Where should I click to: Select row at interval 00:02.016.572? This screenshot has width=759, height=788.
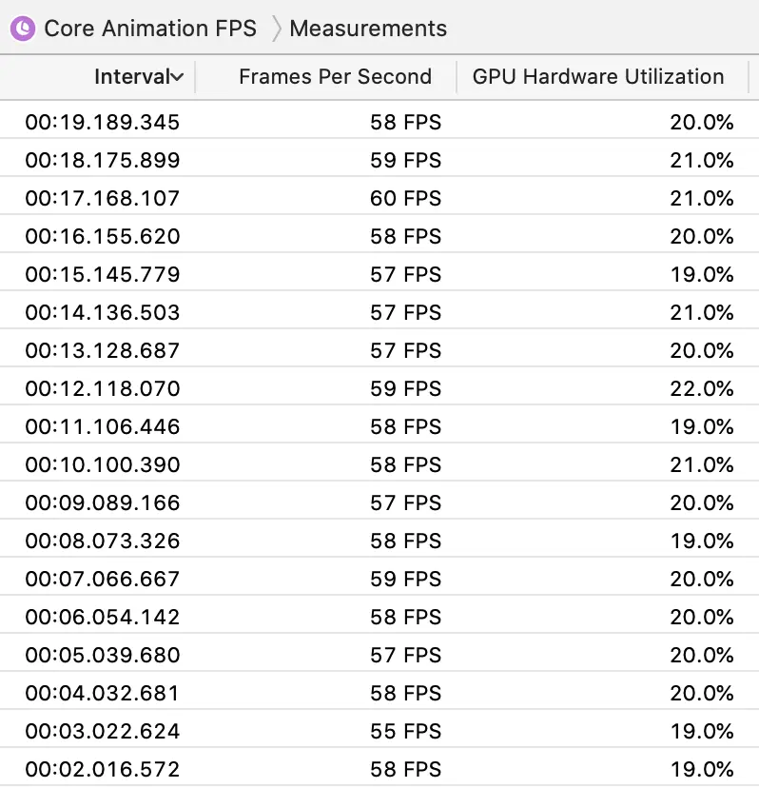pos(103,769)
